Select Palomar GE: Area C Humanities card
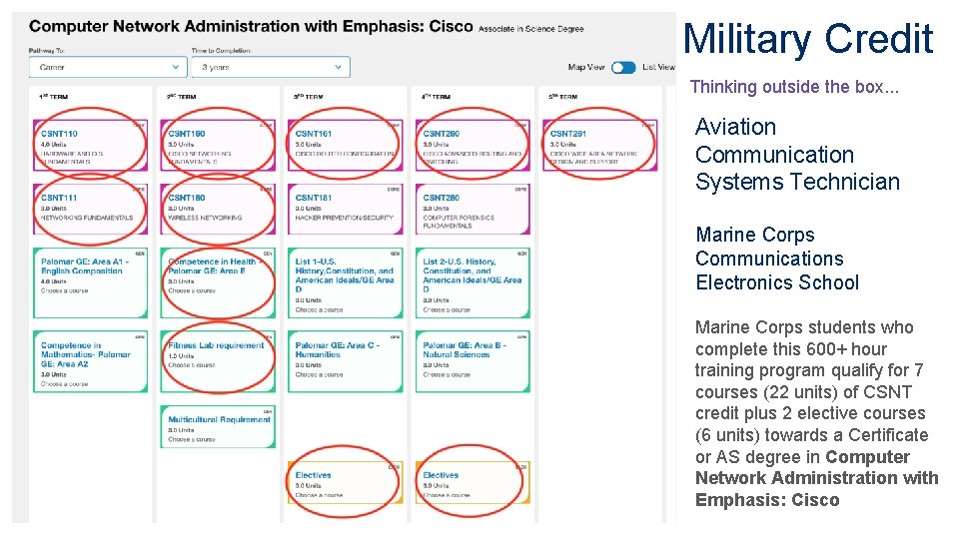The image size is (959, 539). [x=345, y=361]
